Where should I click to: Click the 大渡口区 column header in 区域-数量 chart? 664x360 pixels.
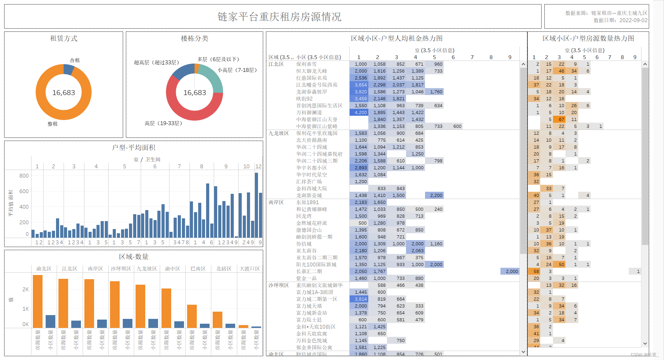click(x=250, y=269)
